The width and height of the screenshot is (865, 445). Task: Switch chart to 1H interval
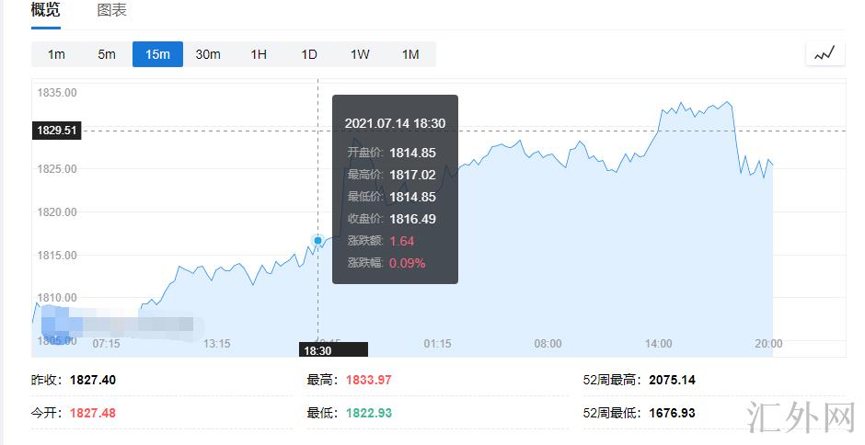click(259, 54)
